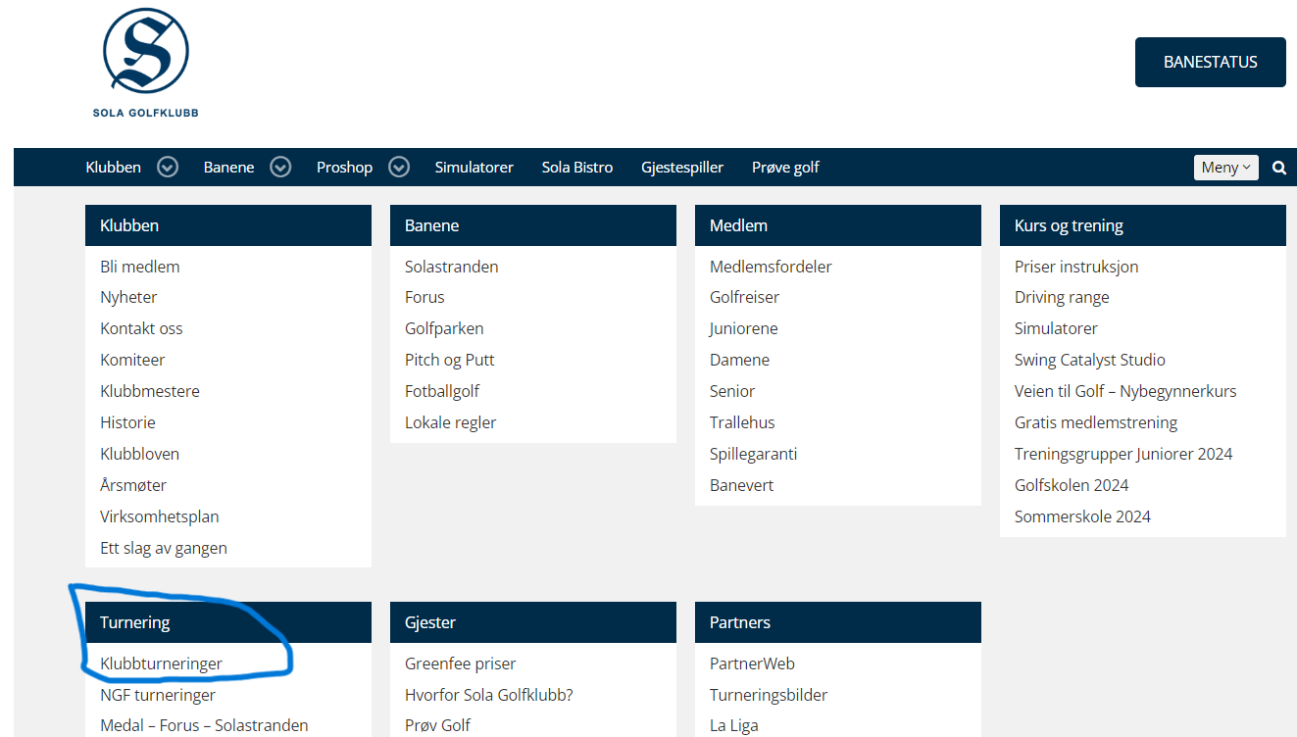
Task: Open the Senior link
Action: pyautogui.click(x=732, y=391)
